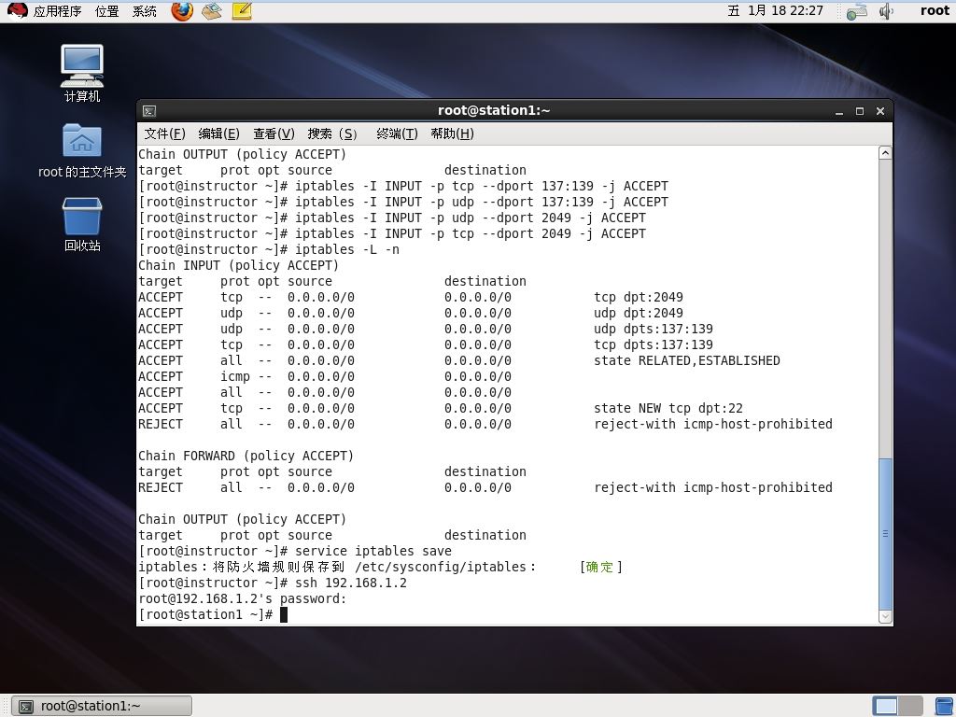Click the terminal scrollbar down arrow
The width and height of the screenshot is (956, 717).
(885, 616)
